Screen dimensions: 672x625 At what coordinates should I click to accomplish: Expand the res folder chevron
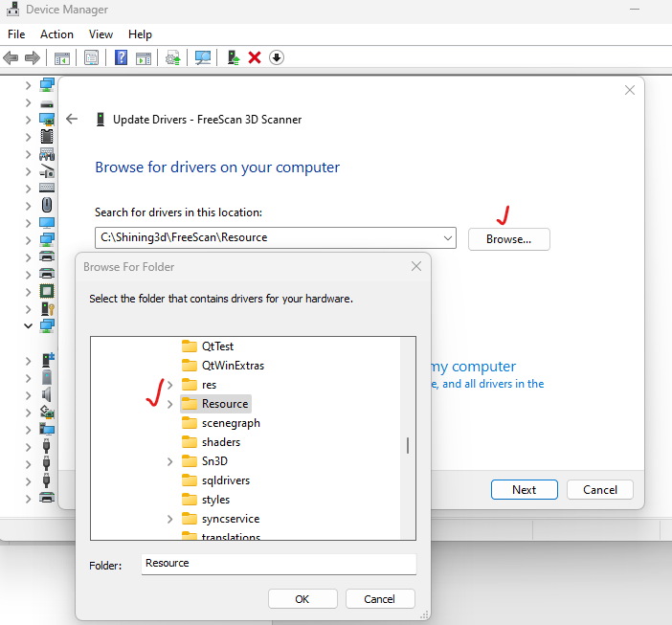pyautogui.click(x=170, y=385)
